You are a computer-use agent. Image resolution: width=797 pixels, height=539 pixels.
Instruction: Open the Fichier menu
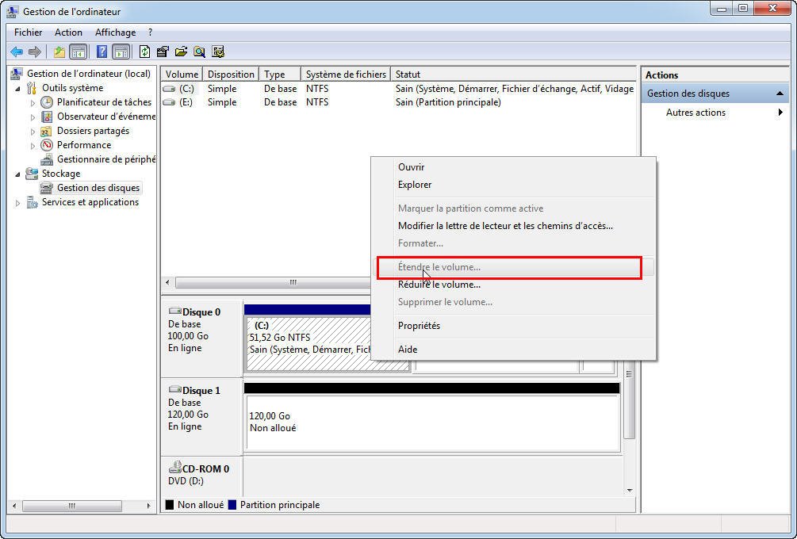28,32
